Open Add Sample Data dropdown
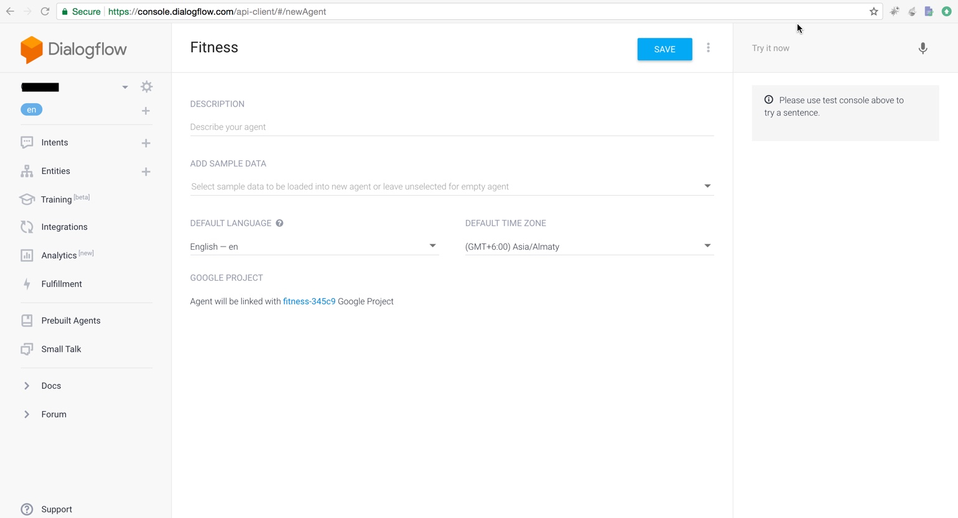This screenshot has width=958, height=518. [452, 186]
